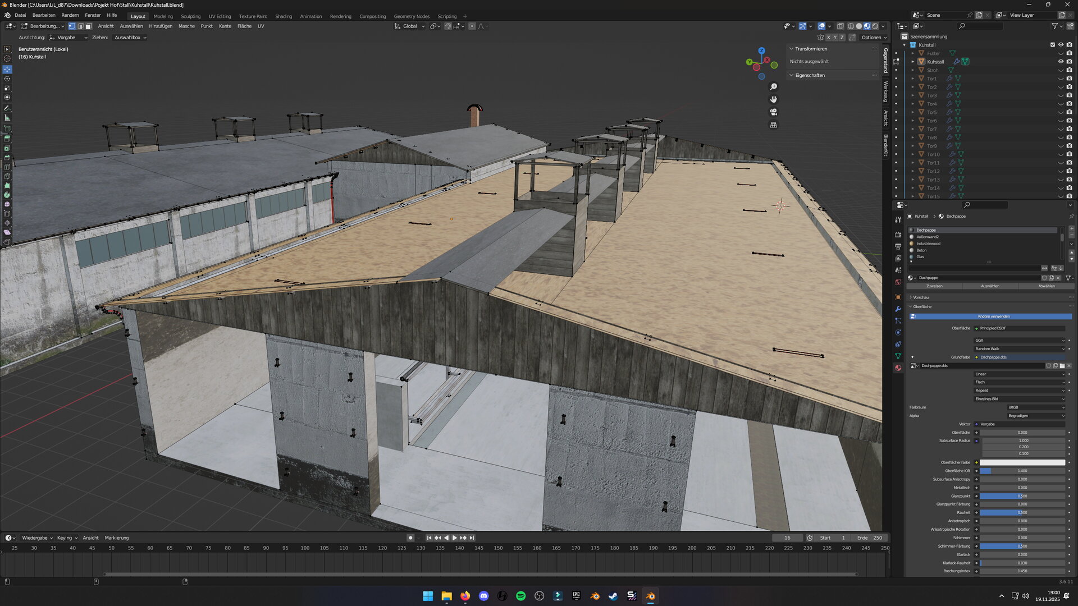Hide the Kuhstall object in outliner

pos(1061,62)
